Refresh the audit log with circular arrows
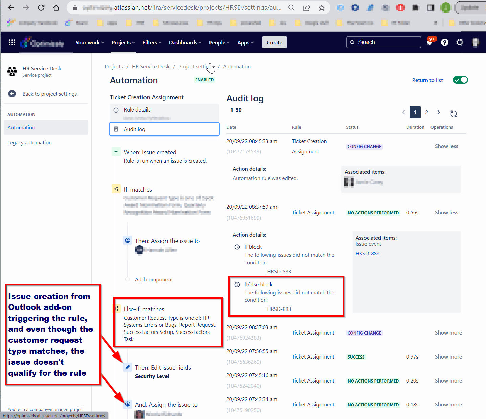 point(454,114)
